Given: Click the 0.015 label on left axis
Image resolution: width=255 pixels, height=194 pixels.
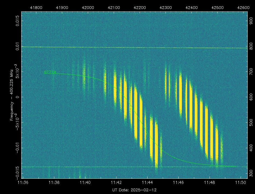Looking at the screenshot, I should [x=17, y=21].
